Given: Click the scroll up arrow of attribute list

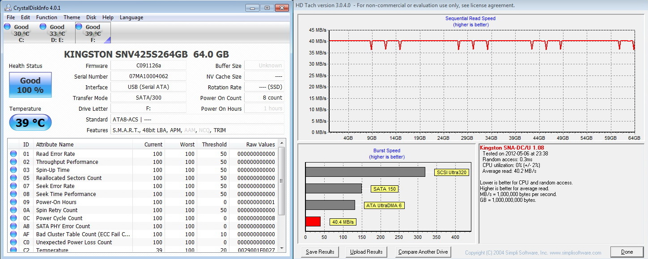Looking at the screenshot, I should (282, 143).
